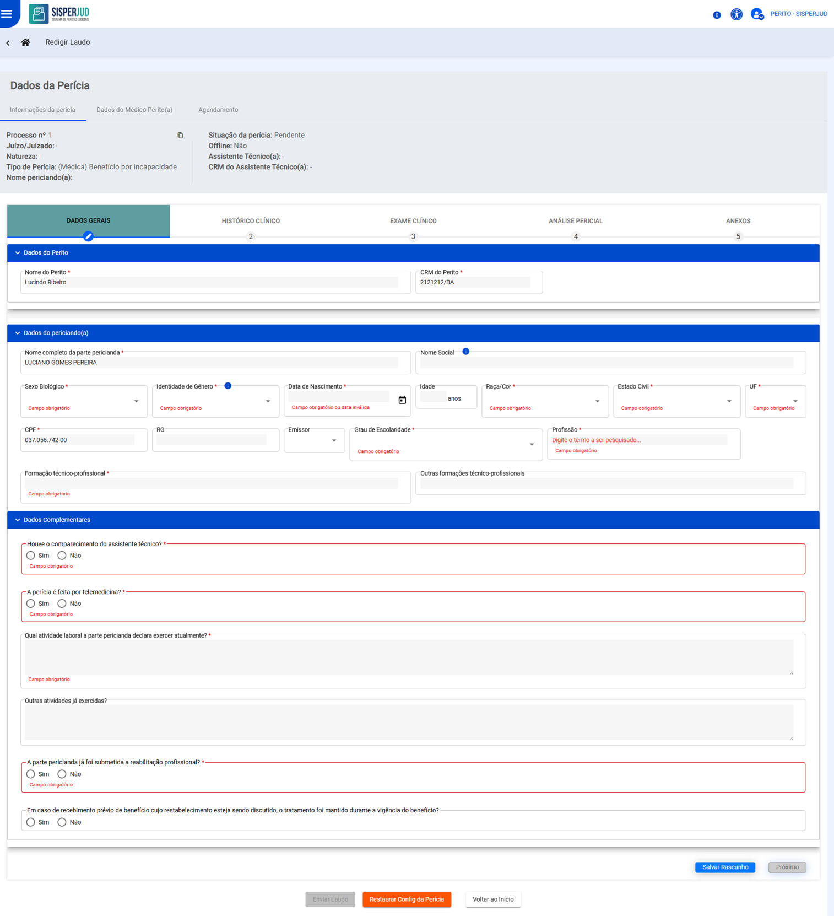Click the Profissão search field
Image resolution: width=834 pixels, height=916 pixels.
pyautogui.click(x=639, y=440)
